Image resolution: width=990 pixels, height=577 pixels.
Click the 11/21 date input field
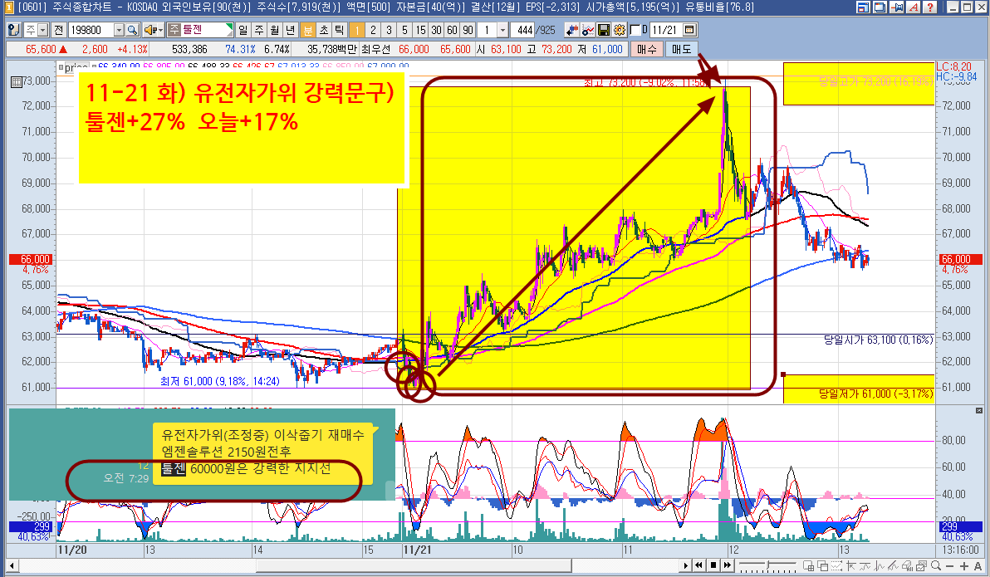pos(666,30)
